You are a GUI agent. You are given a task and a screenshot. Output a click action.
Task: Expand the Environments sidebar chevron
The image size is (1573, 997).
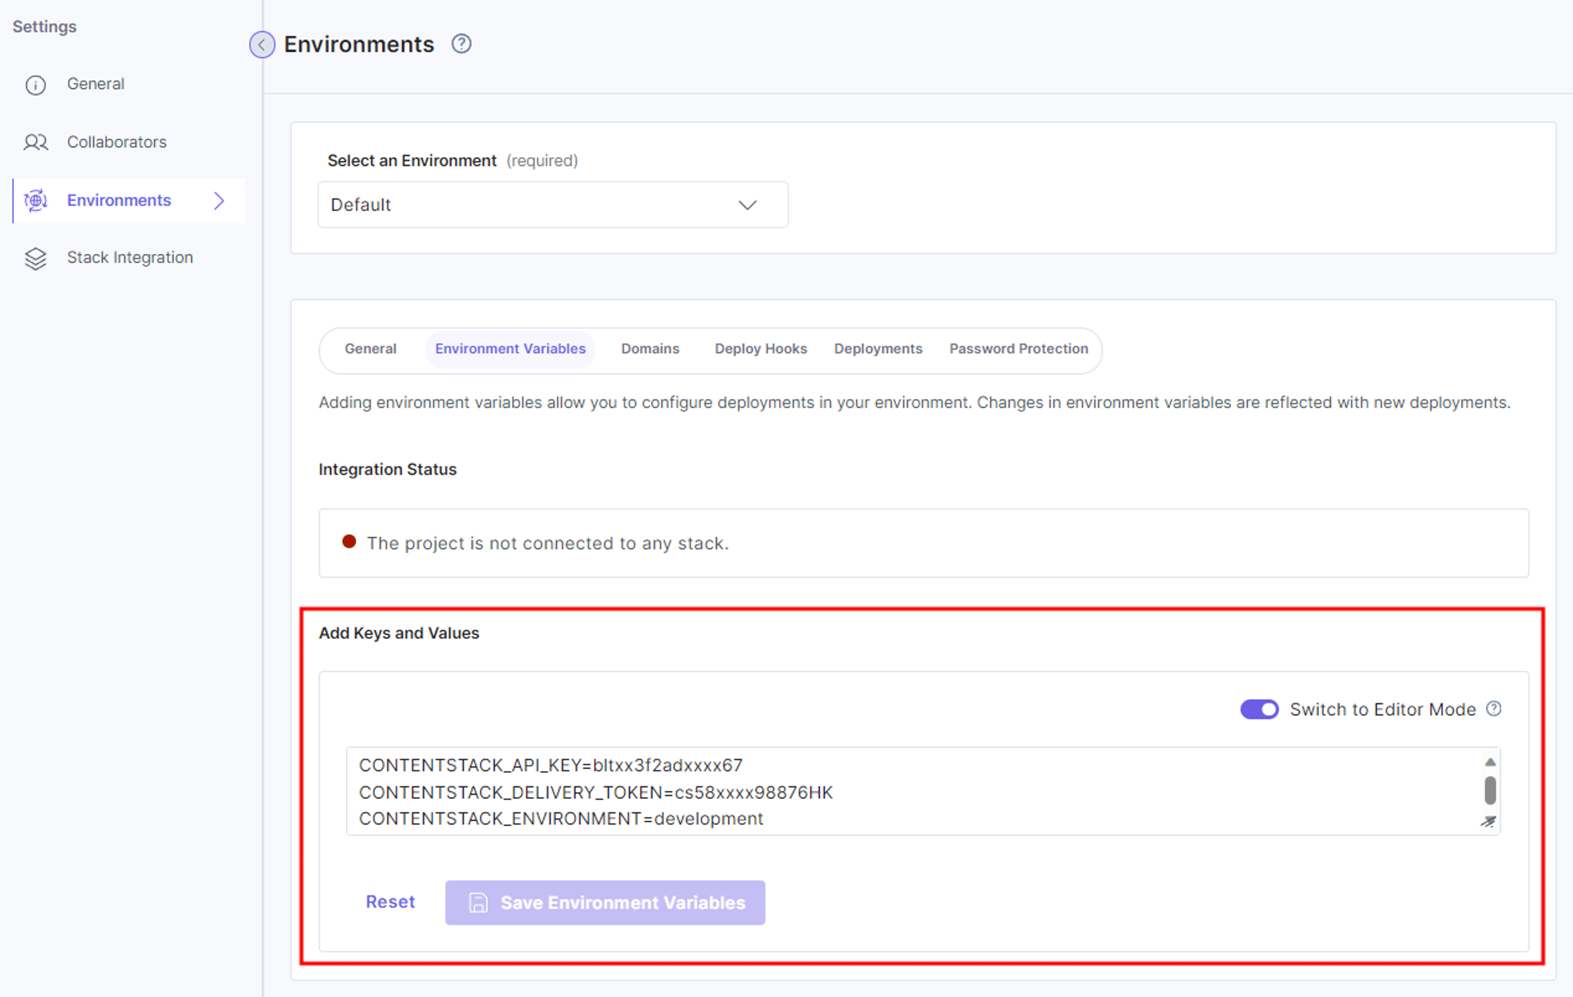pos(219,201)
